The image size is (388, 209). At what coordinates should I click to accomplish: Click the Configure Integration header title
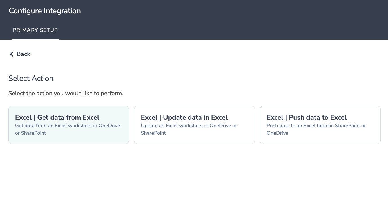tap(45, 11)
